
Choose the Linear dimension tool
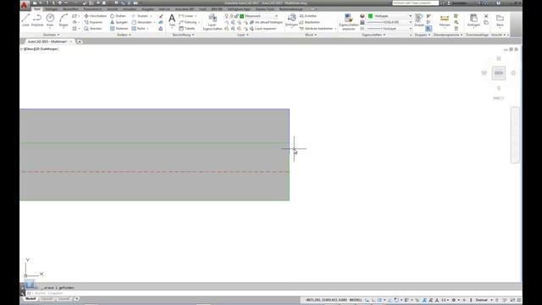[x=186, y=16]
